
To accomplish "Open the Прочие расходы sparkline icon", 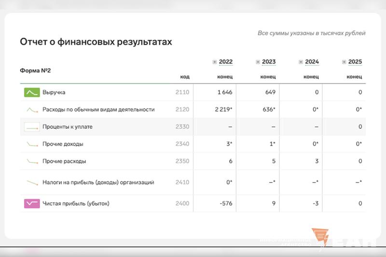I will click(x=32, y=162).
